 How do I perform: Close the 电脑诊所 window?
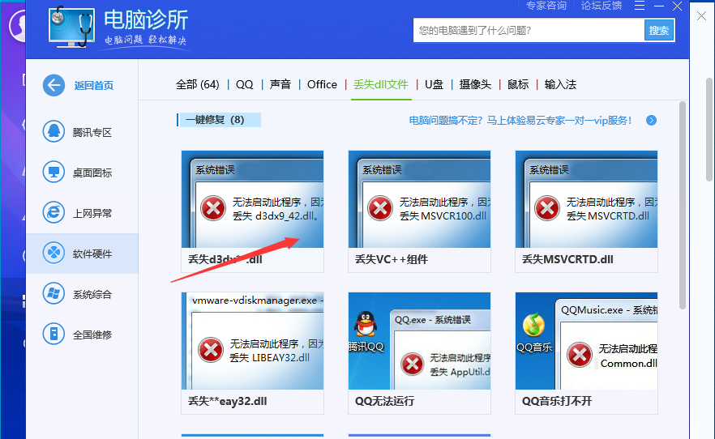[x=678, y=6]
